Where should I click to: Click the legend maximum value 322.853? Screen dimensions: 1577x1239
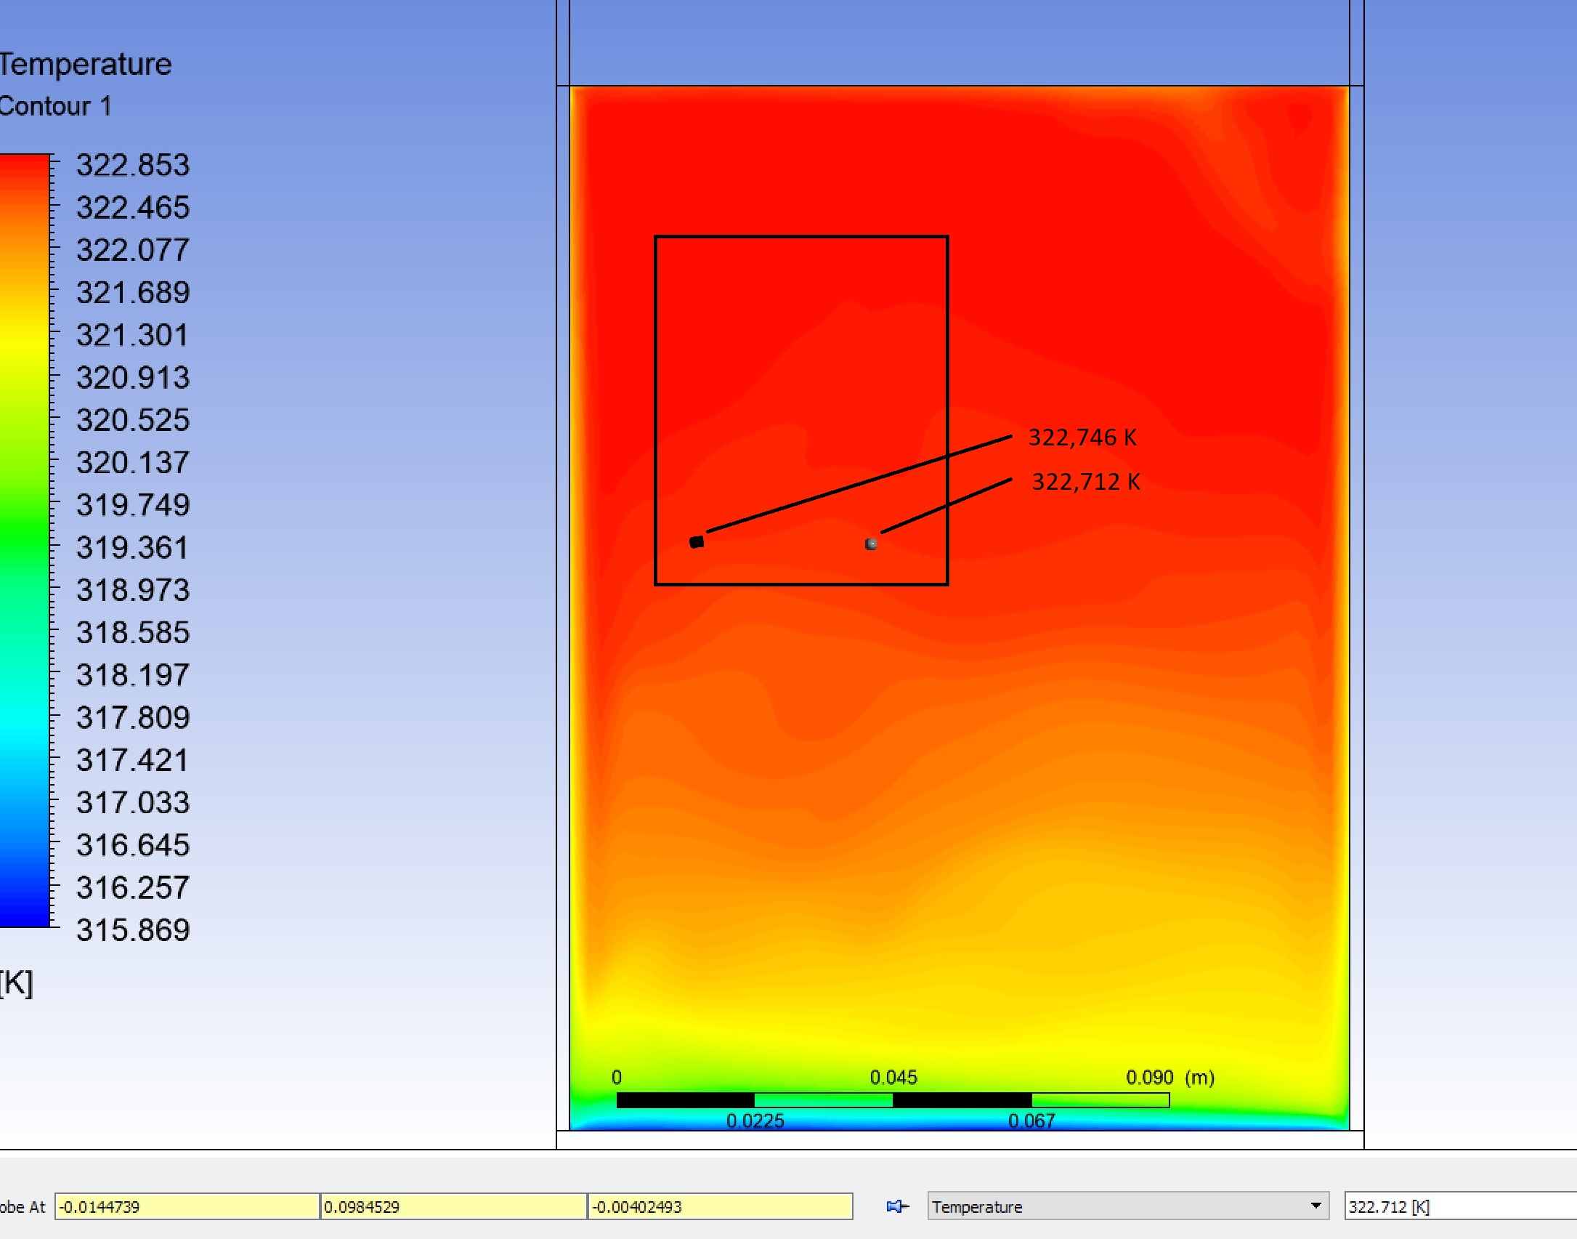coord(133,165)
